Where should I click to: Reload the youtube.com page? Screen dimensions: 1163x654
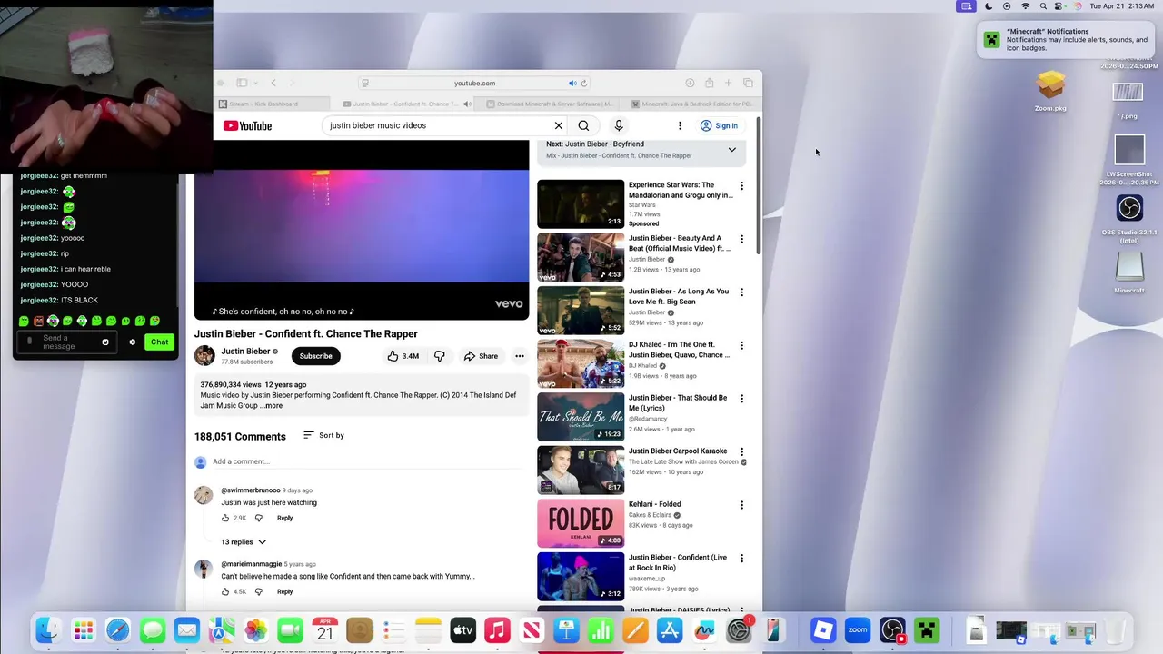click(x=584, y=83)
